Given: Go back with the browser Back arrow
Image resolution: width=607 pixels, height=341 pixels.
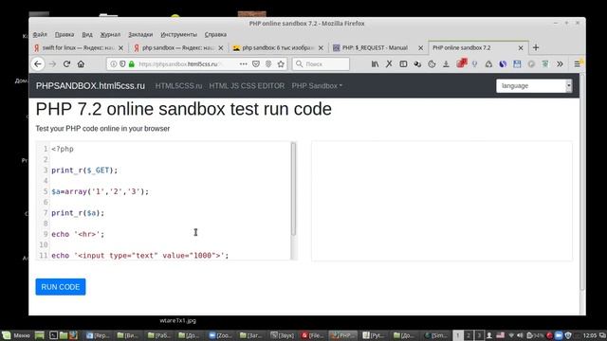Looking at the screenshot, I should (x=38, y=64).
